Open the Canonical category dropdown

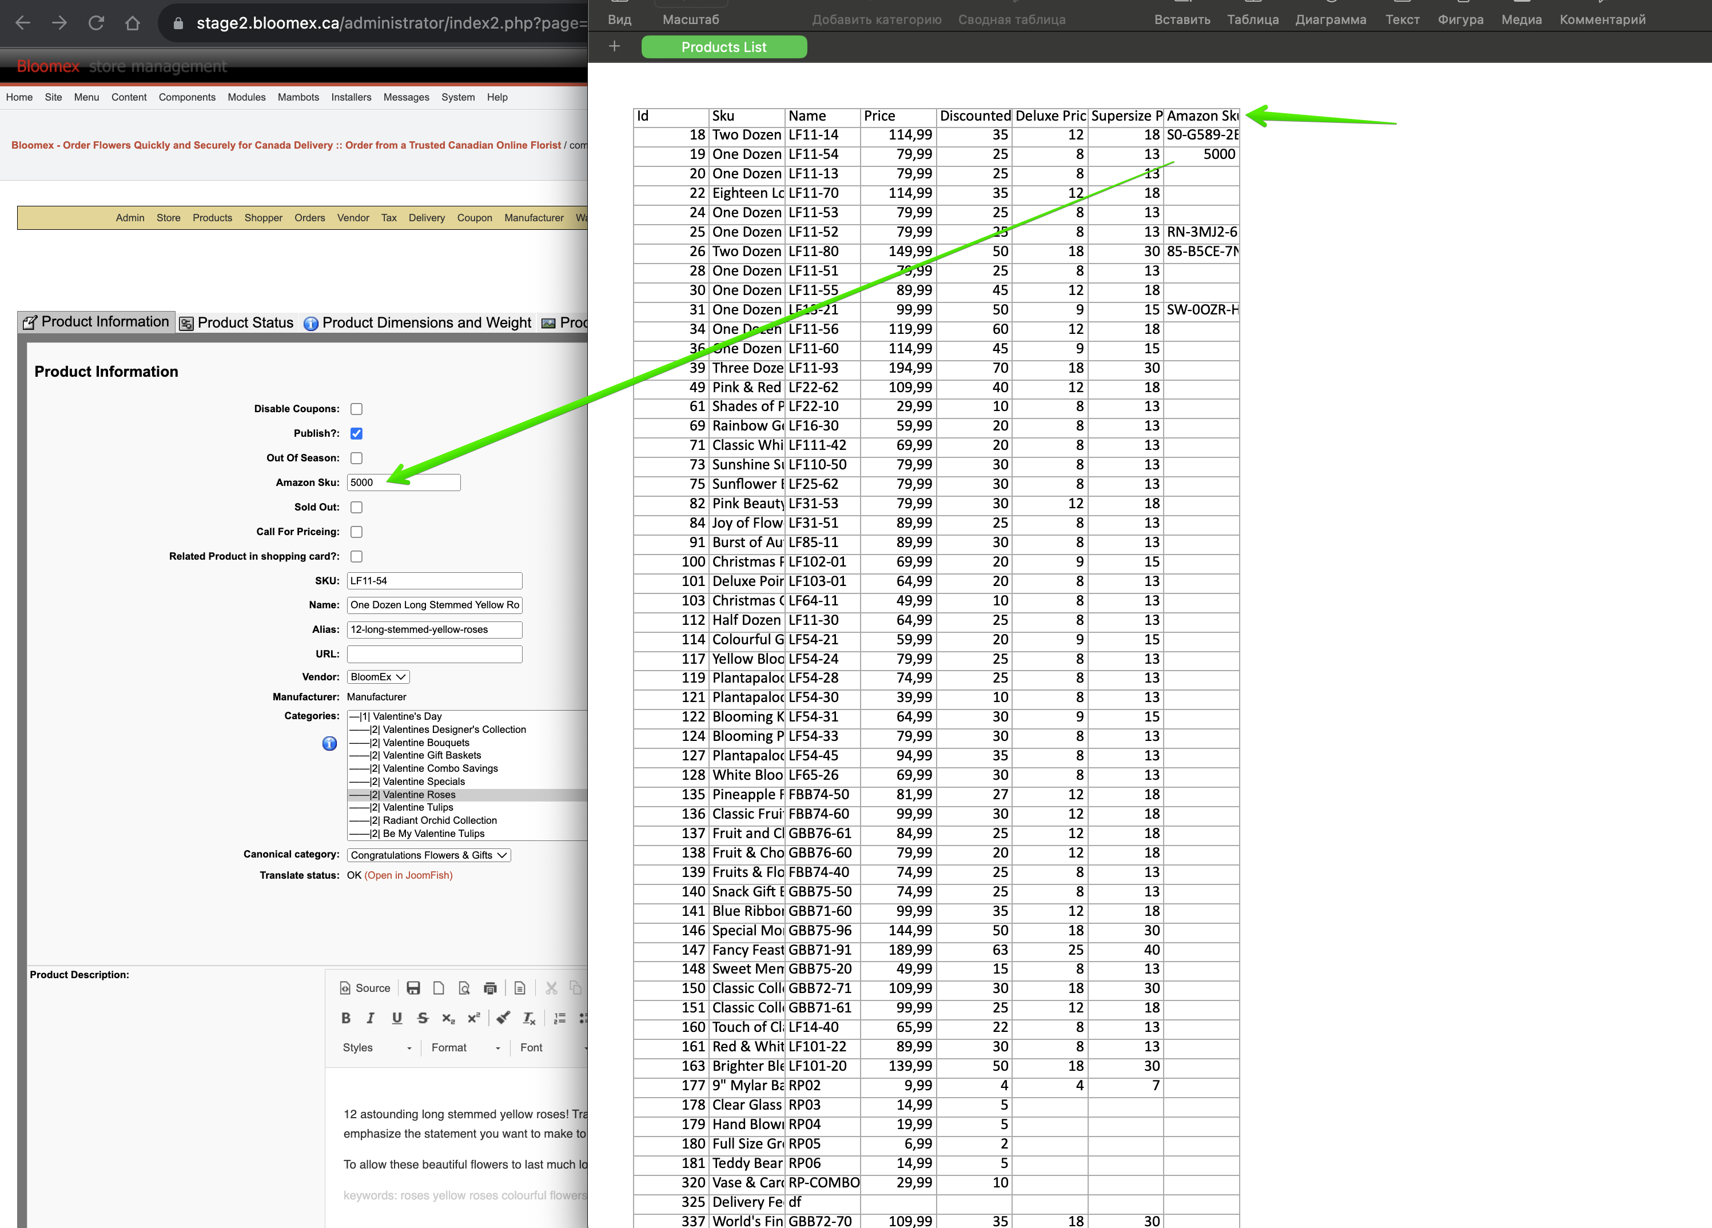pyautogui.click(x=429, y=855)
